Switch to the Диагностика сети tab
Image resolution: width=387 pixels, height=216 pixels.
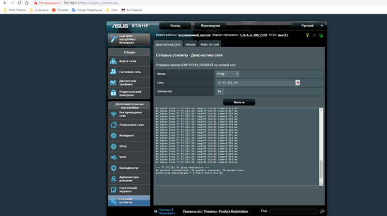click(168, 44)
